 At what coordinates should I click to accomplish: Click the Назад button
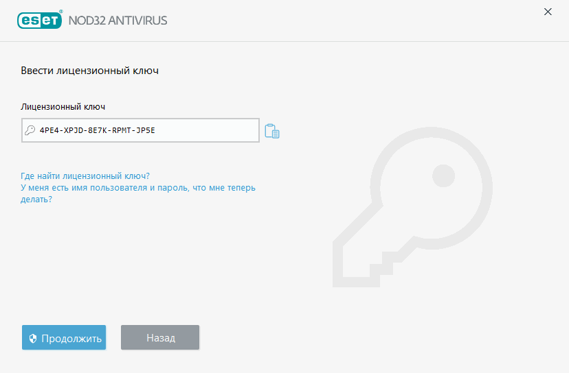click(160, 337)
